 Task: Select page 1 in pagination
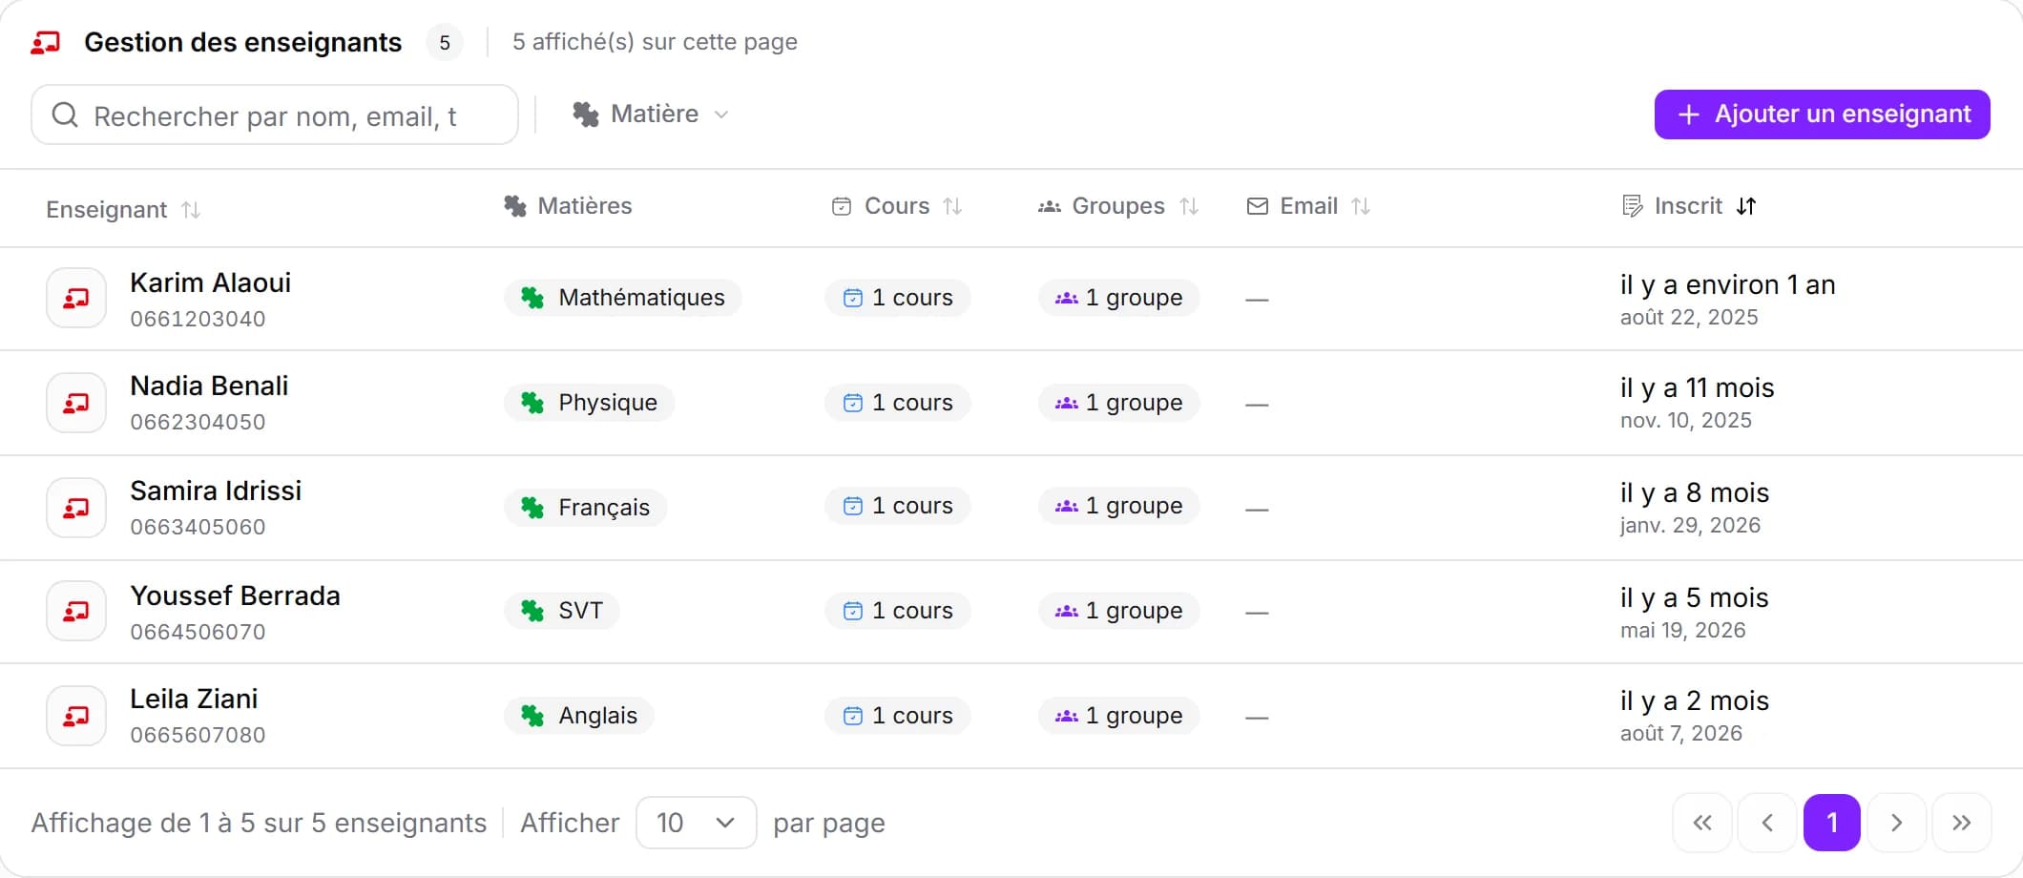tap(1832, 823)
